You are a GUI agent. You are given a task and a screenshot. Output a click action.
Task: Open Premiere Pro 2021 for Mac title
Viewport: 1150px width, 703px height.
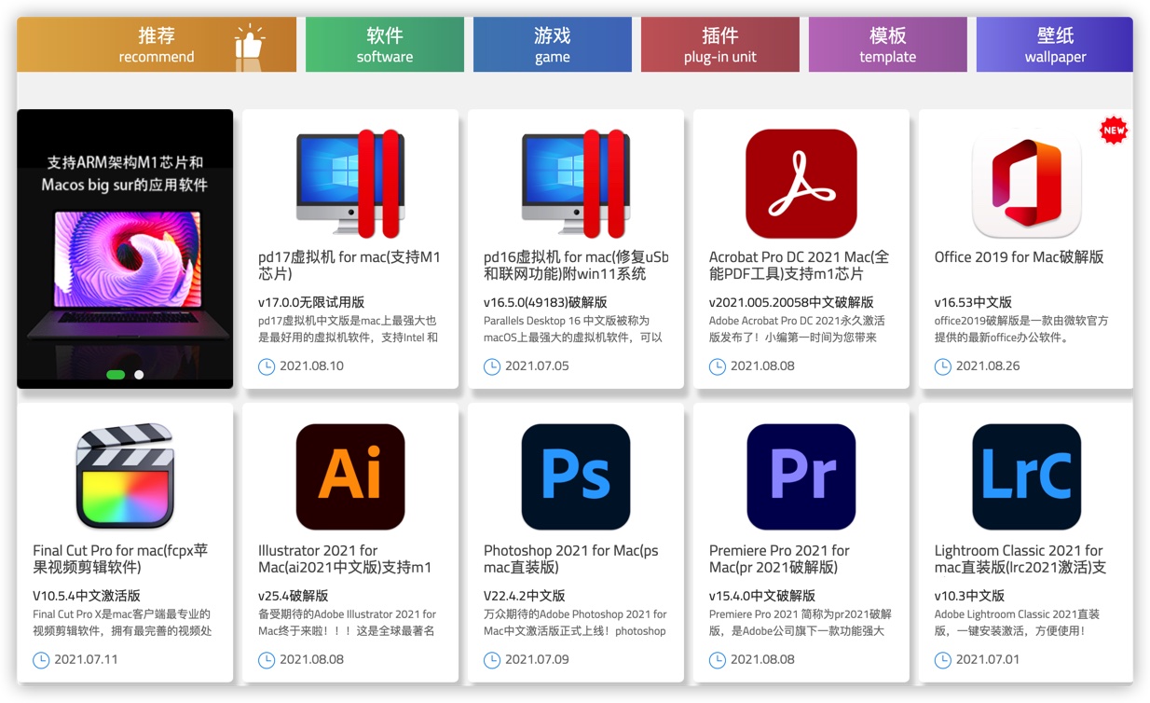click(x=779, y=559)
